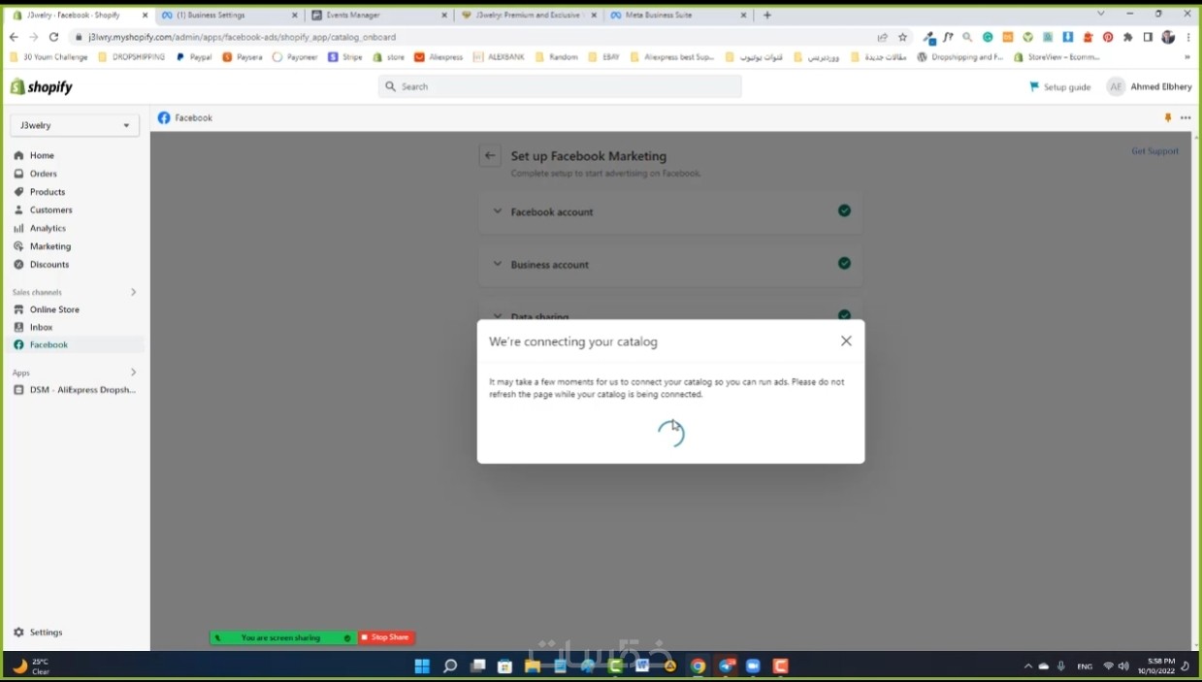
Task: Open the Setup guide flag link
Action: [1059, 87]
